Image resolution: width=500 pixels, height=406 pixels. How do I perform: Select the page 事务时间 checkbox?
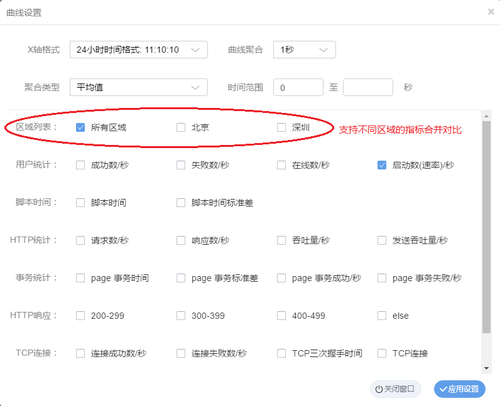[x=80, y=278]
